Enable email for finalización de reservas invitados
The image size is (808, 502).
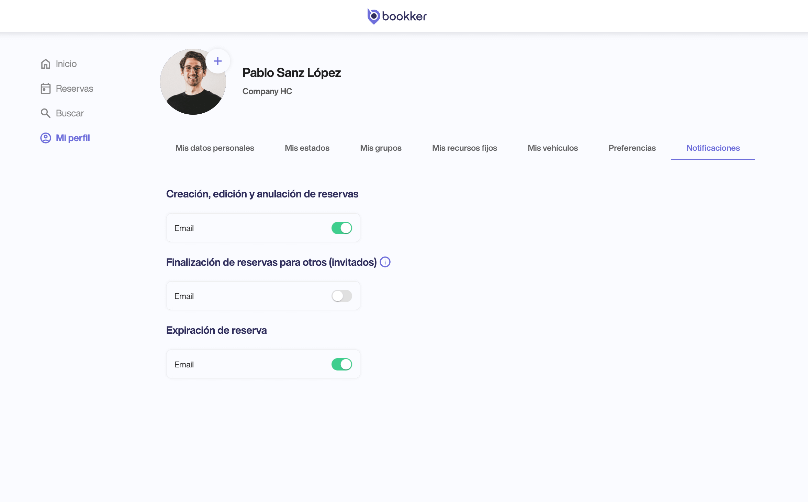click(341, 296)
